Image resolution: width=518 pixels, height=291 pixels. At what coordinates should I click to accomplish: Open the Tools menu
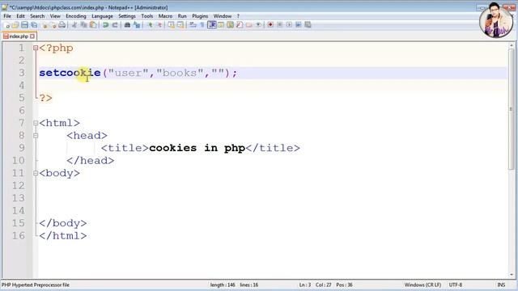coord(147,16)
